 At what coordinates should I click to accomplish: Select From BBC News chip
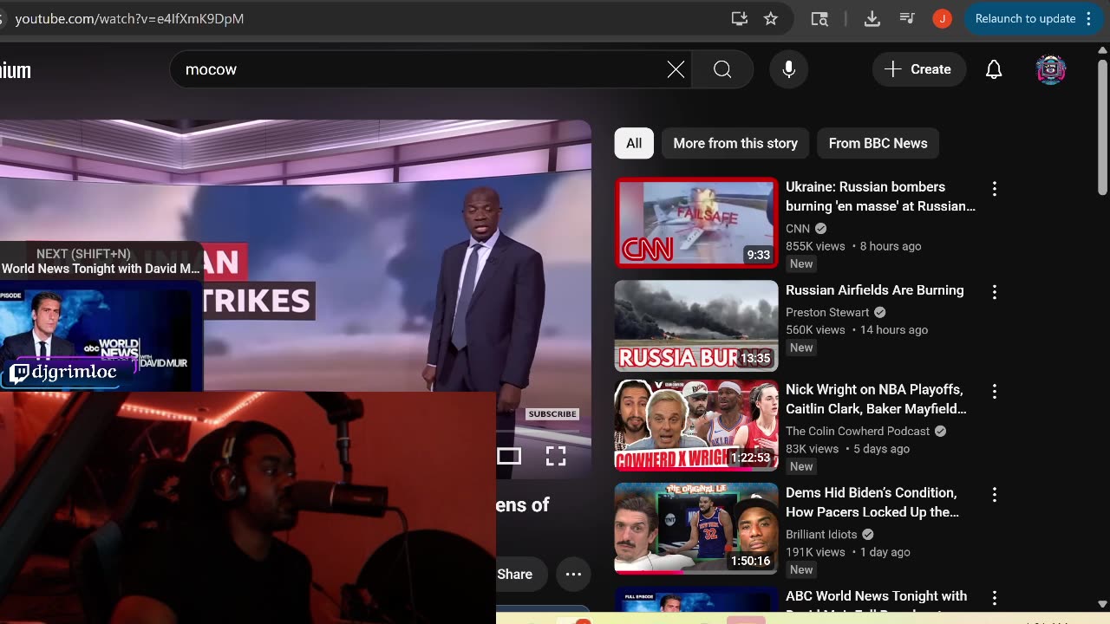tap(878, 143)
